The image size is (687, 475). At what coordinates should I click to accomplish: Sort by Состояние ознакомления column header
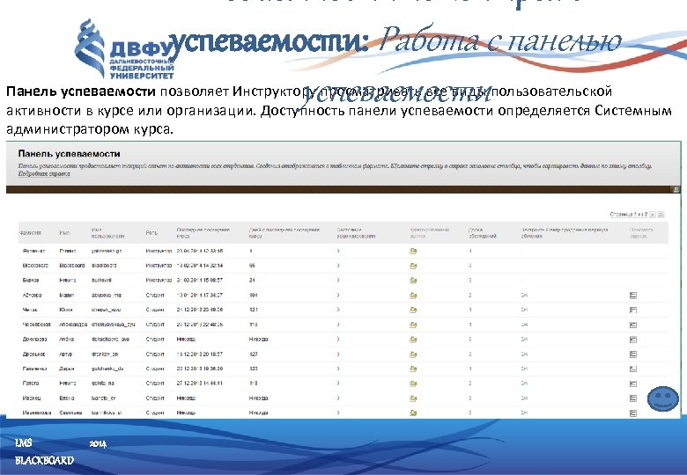coord(356,233)
